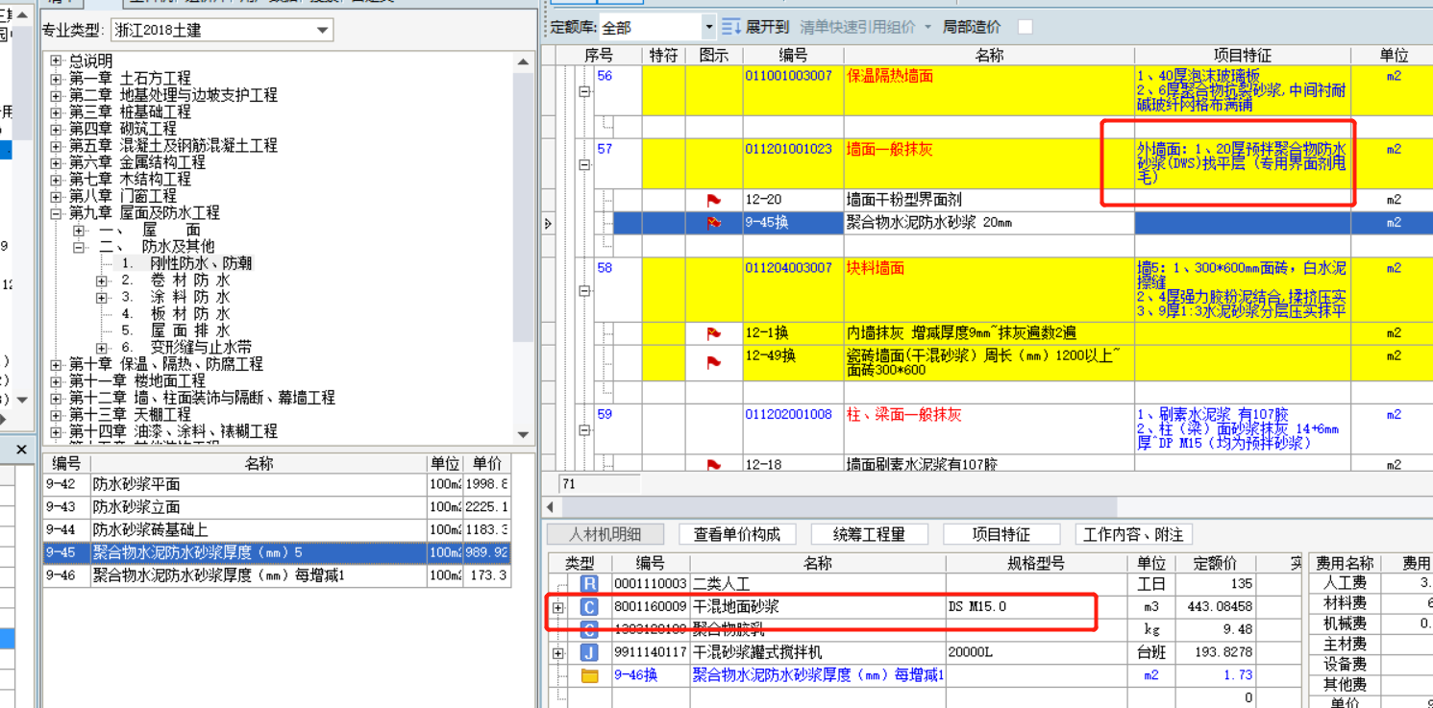This screenshot has width=1433, height=708.
Task: Collapse item 56 in the bill list
Action: [x=583, y=92]
